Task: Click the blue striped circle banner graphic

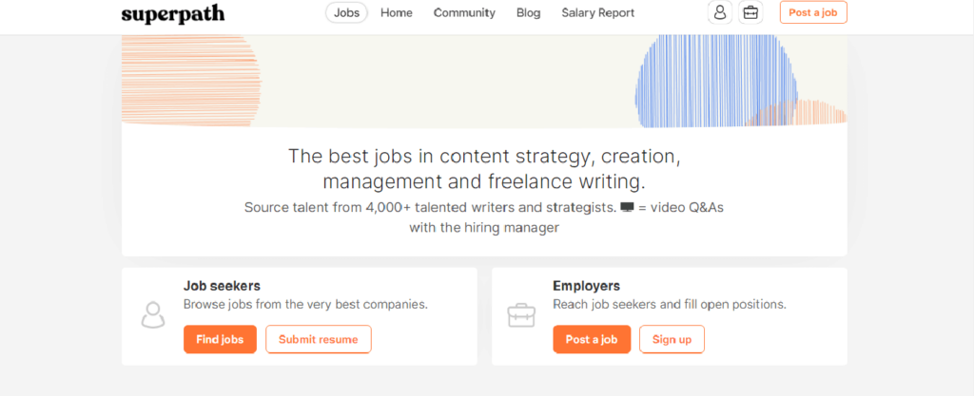Action: point(715,82)
